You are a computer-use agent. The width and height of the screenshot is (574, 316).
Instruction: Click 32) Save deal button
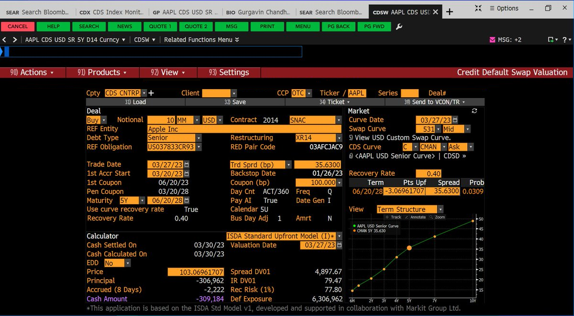click(x=235, y=102)
